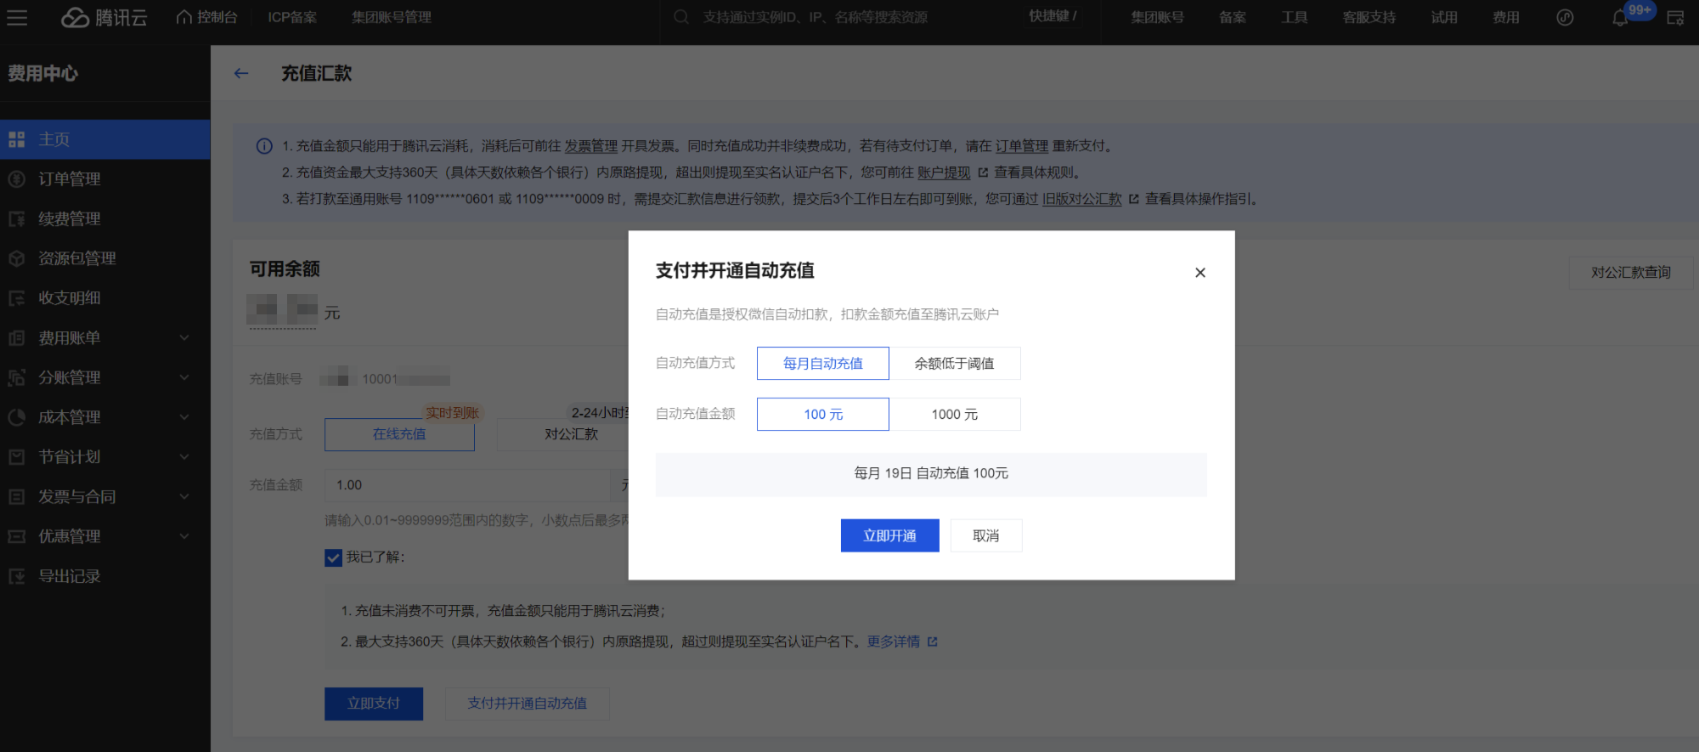
Task: Click 取消 to cancel the dialog
Action: (x=985, y=536)
